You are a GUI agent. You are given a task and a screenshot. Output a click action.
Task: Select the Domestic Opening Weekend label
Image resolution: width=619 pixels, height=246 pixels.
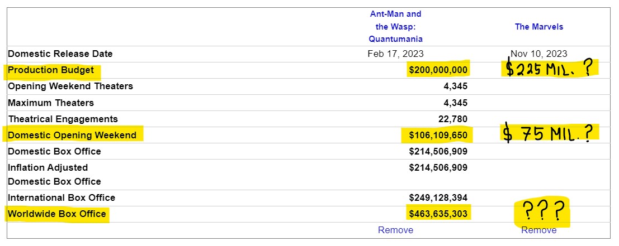72,135
